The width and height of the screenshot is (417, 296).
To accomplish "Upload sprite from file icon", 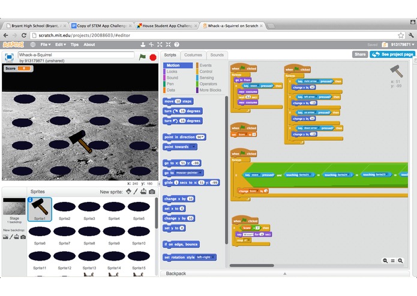I will [x=143, y=191].
